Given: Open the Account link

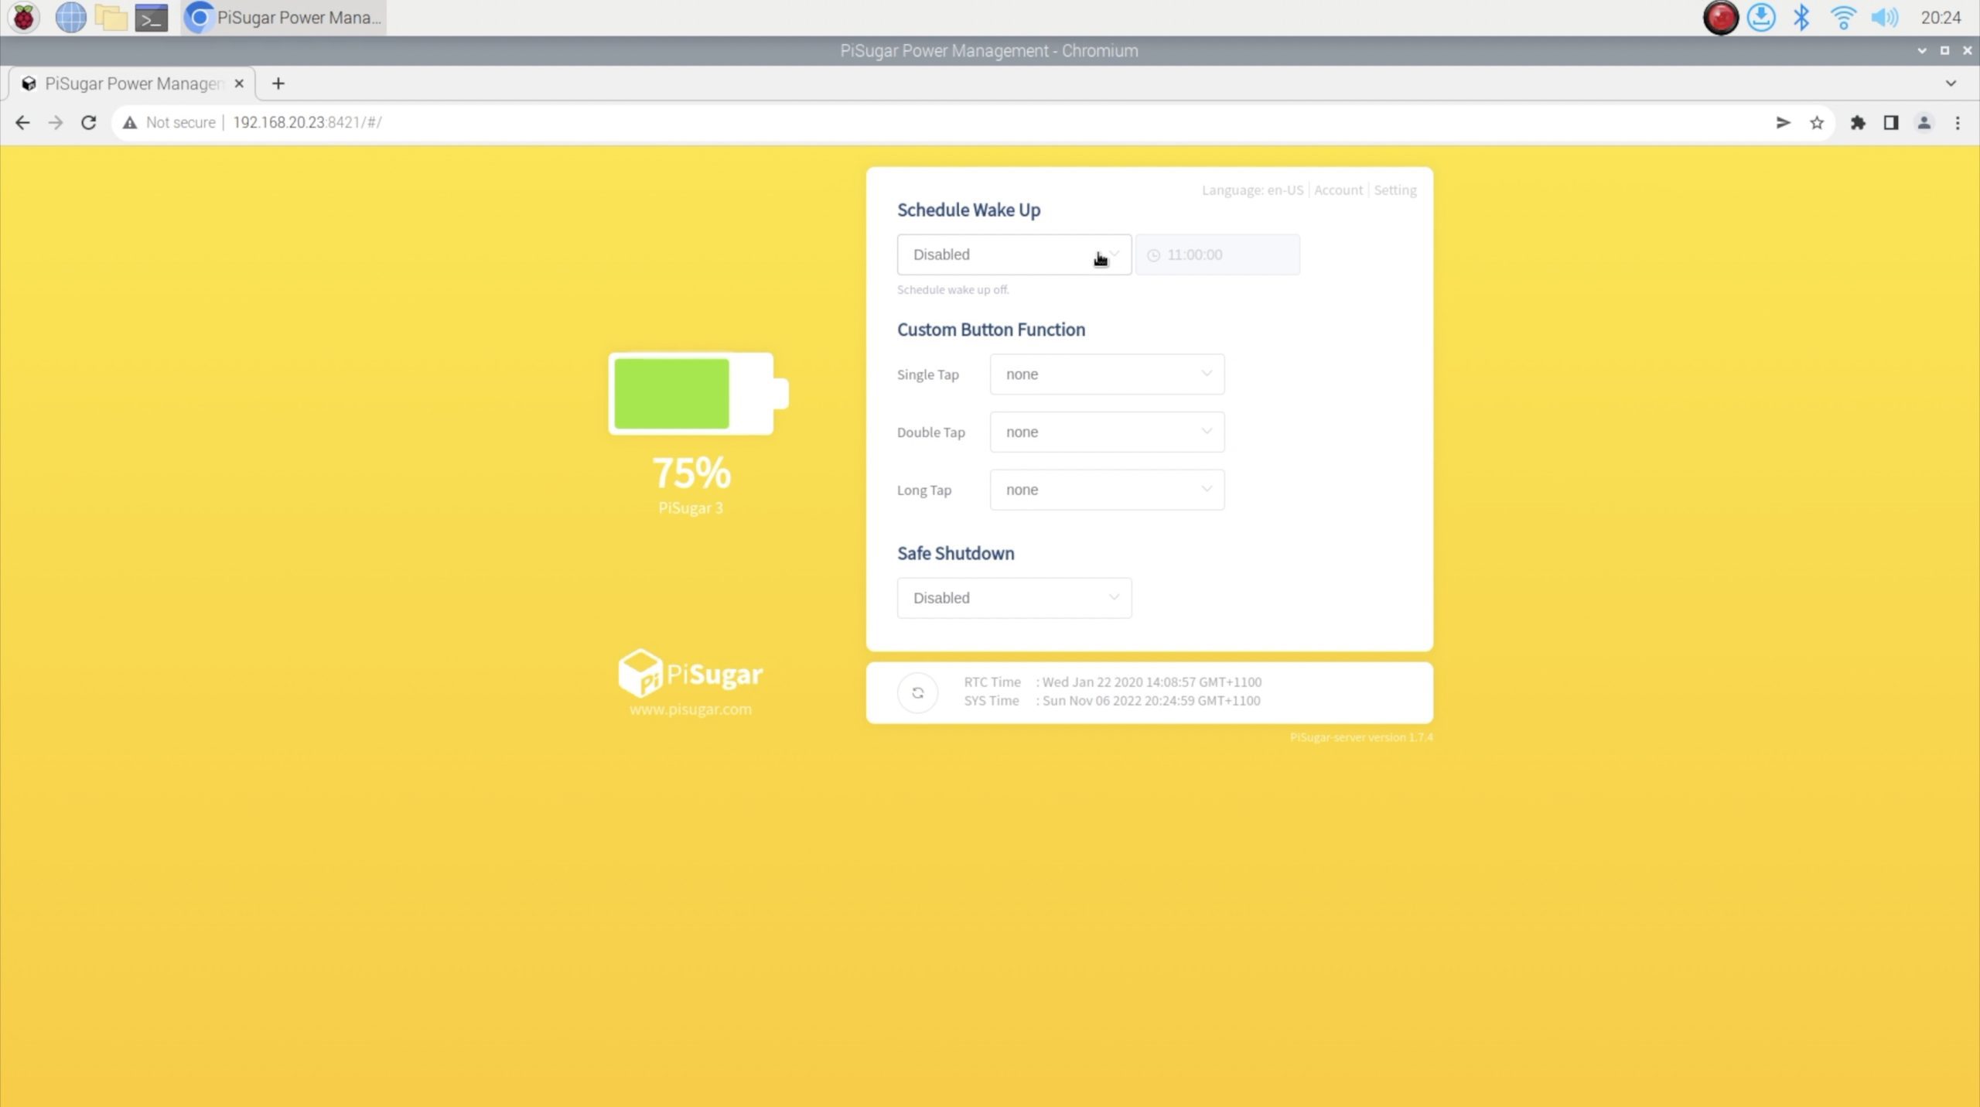Looking at the screenshot, I should tap(1338, 190).
